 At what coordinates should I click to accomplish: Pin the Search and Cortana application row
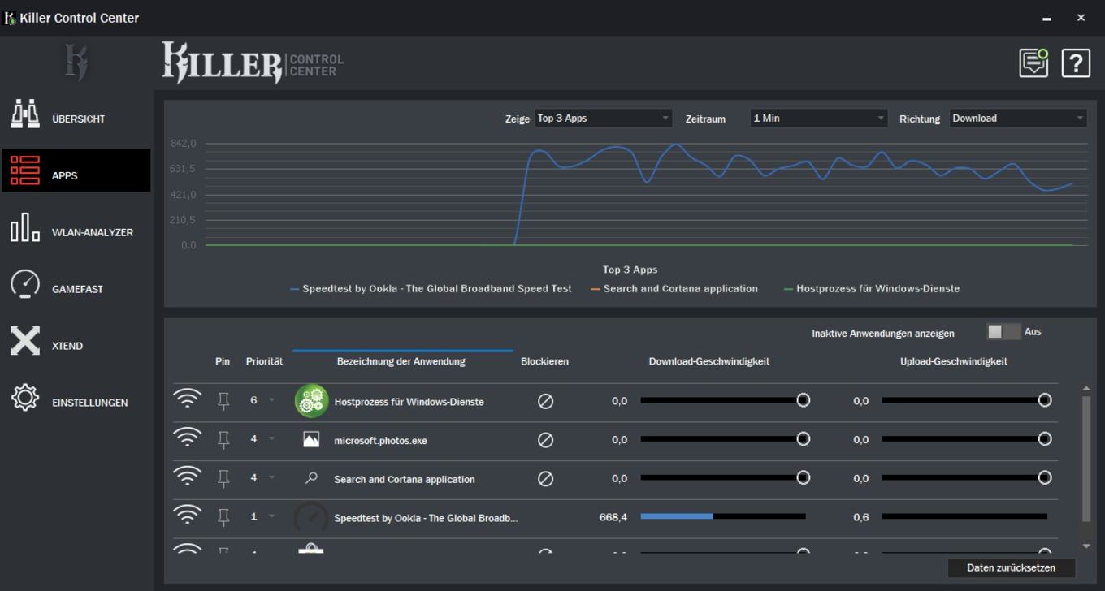pos(223,479)
